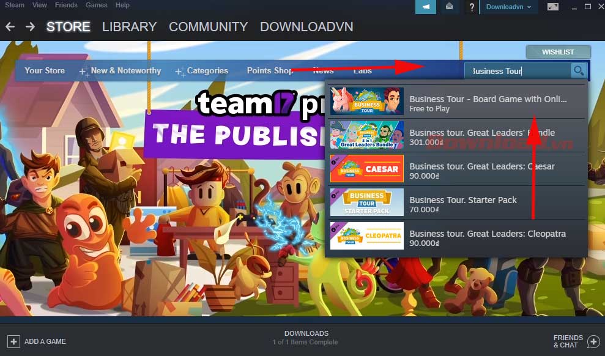The height and width of the screenshot is (356, 605).
Task: Go to the LIBRARY tab
Action: (x=129, y=27)
